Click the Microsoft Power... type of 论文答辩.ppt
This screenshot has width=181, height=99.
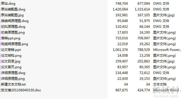(167, 50)
